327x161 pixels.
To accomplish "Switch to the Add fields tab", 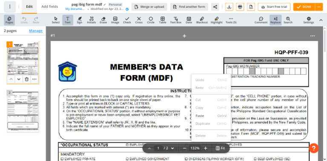I will (50, 7).
